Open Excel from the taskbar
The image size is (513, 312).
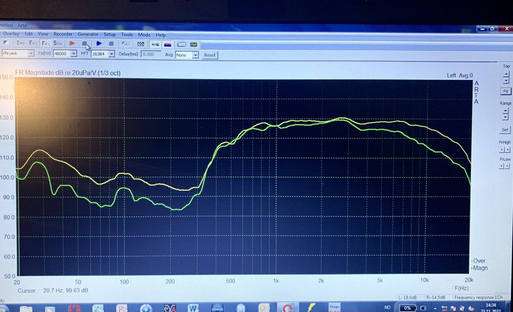click(x=98, y=308)
